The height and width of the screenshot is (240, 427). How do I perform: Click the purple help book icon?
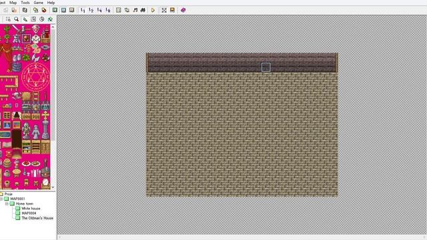183,10
